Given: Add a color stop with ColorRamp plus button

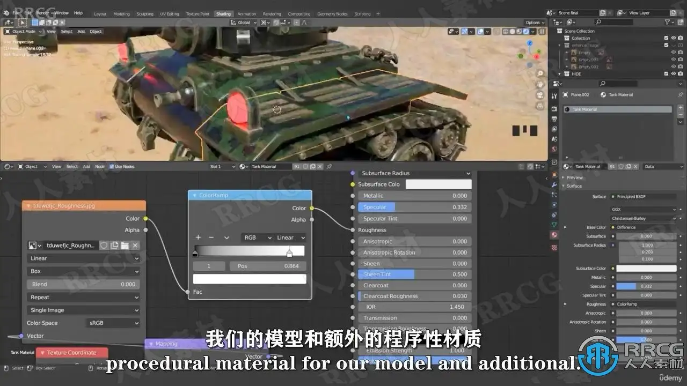Looking at the screenshot, I should pyautogui.click(x=198, y=237).
